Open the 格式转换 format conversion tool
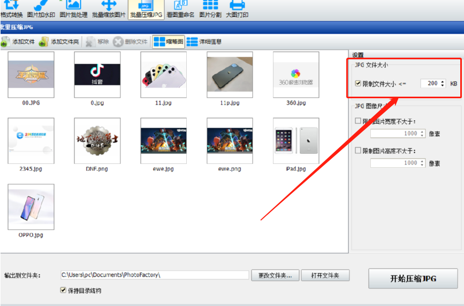Image resolution: width=464 pixels, height=306 pixels. coord(12,10)
